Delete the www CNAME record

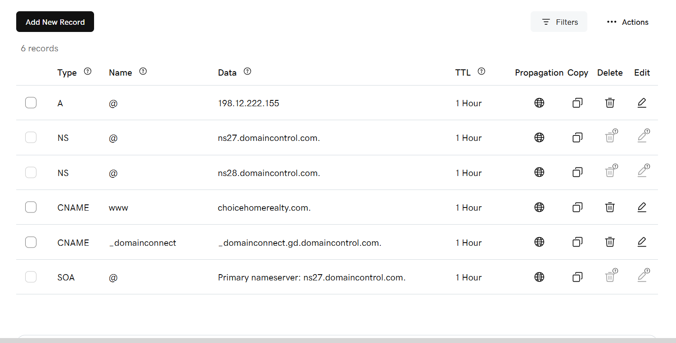coord(610,208)
